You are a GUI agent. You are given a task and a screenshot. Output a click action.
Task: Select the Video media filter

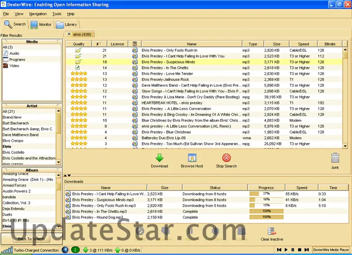point(11,66)
